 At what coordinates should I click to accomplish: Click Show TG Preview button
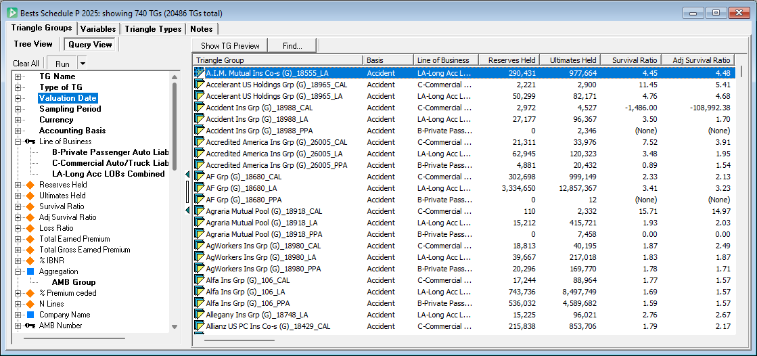(230, 46)
